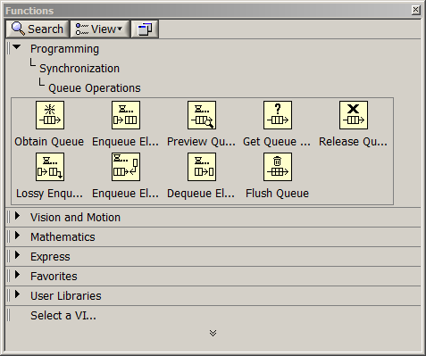
Task: Click the palette customize windows icon
Action: (x=145, y=29)
